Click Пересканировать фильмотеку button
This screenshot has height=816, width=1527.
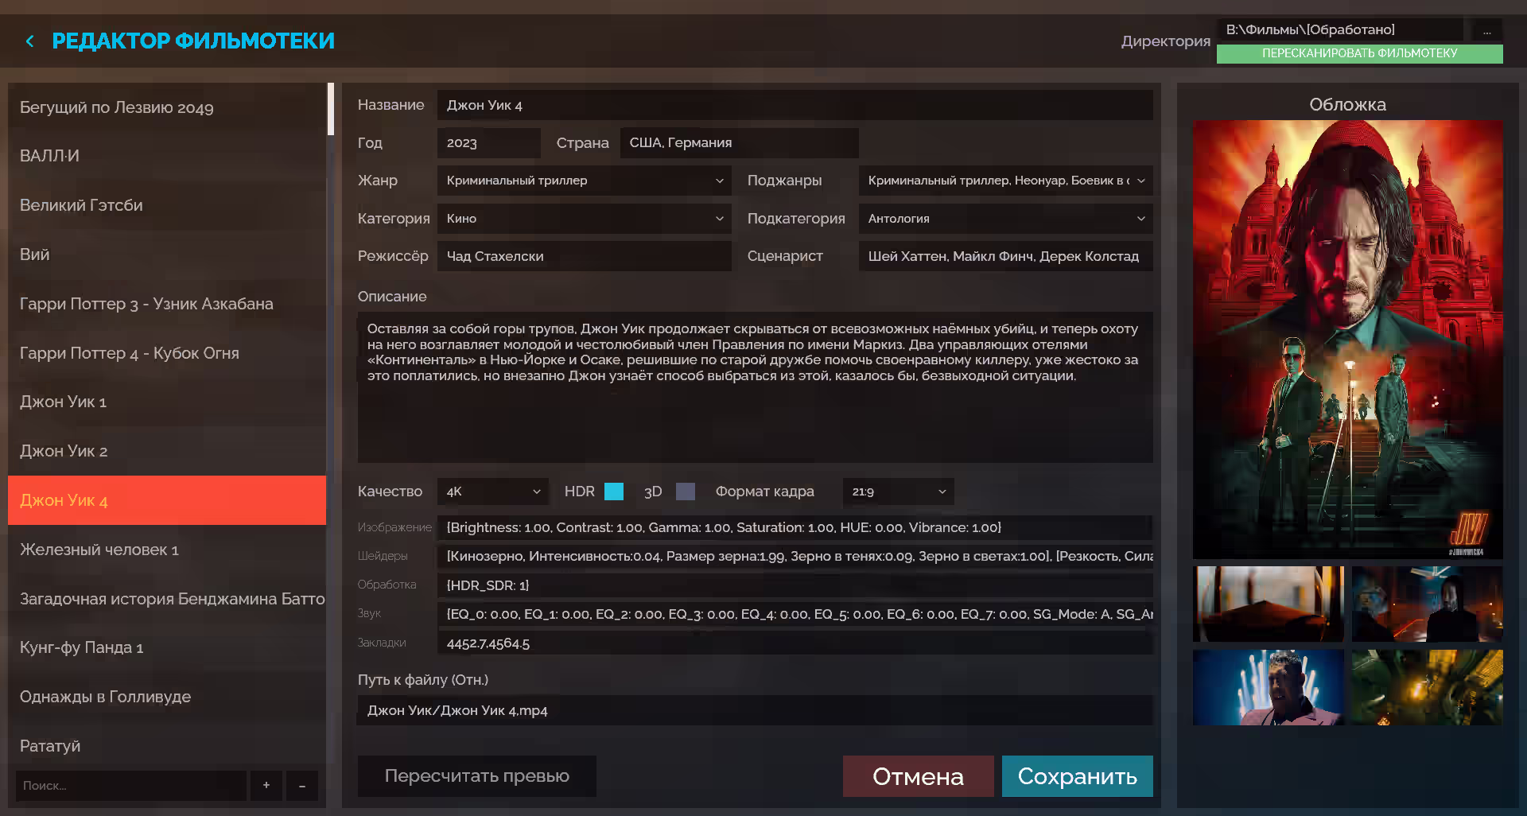tap(1360, 53)
